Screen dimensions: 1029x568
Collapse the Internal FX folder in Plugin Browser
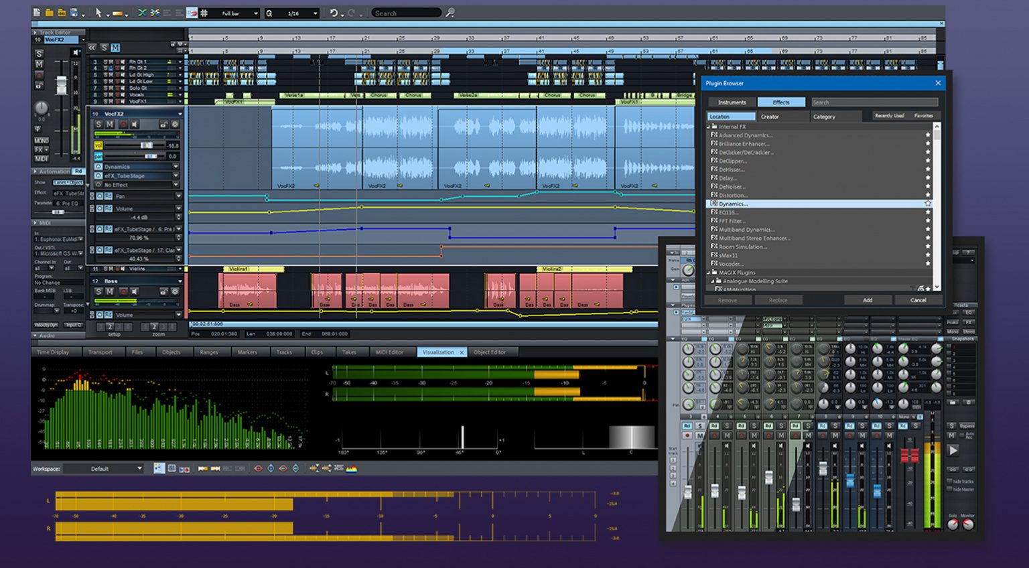[x=709, y=126]
